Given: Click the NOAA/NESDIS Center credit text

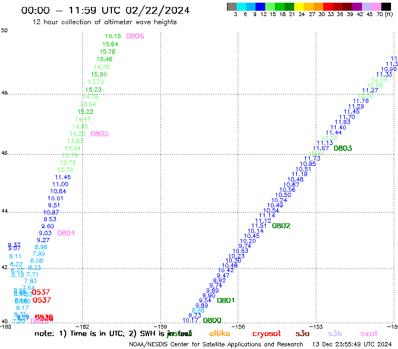Looking at the screenshot, I should (216, 345).
